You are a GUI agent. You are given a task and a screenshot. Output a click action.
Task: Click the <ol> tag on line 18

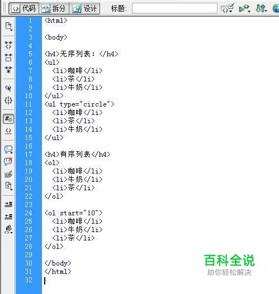[52, 163]
